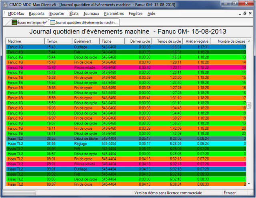This screenshot has height=198, width=256.
Task: Click the Écraser status bar indicator
Action: tap(230, 193)
